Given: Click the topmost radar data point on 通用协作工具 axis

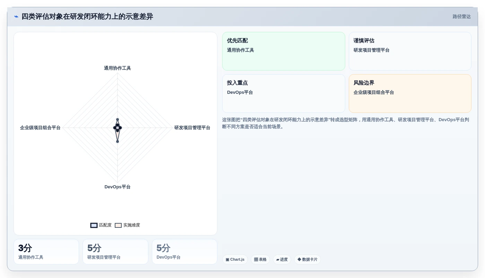Looking at the screenshot, I should (x=118, y=119).
